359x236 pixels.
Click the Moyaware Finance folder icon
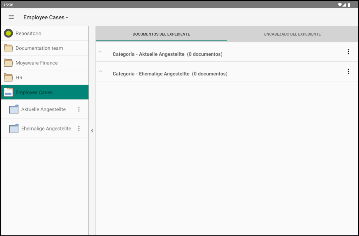pyautogui.click(x=8, y=63)
